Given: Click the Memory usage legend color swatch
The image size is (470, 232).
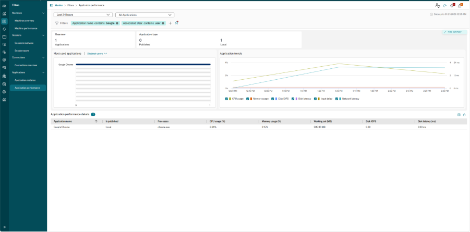Looking at the screenshot, I should tap(251, 99).
